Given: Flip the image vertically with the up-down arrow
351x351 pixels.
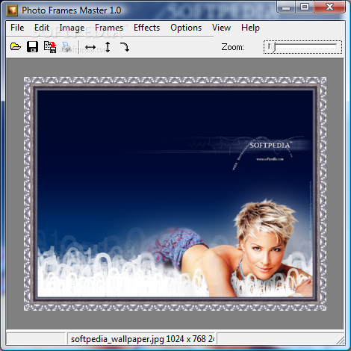Looking at the screenshot, I should 108,47.
